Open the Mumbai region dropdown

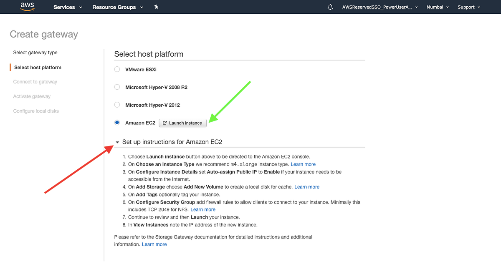(x=437, y=7)
